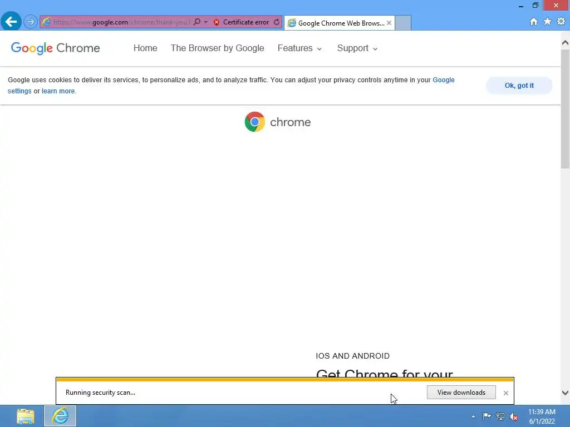Screen dimensions: 570x427
Task: Close the download notification bar
Action: [x=505, y=393]
